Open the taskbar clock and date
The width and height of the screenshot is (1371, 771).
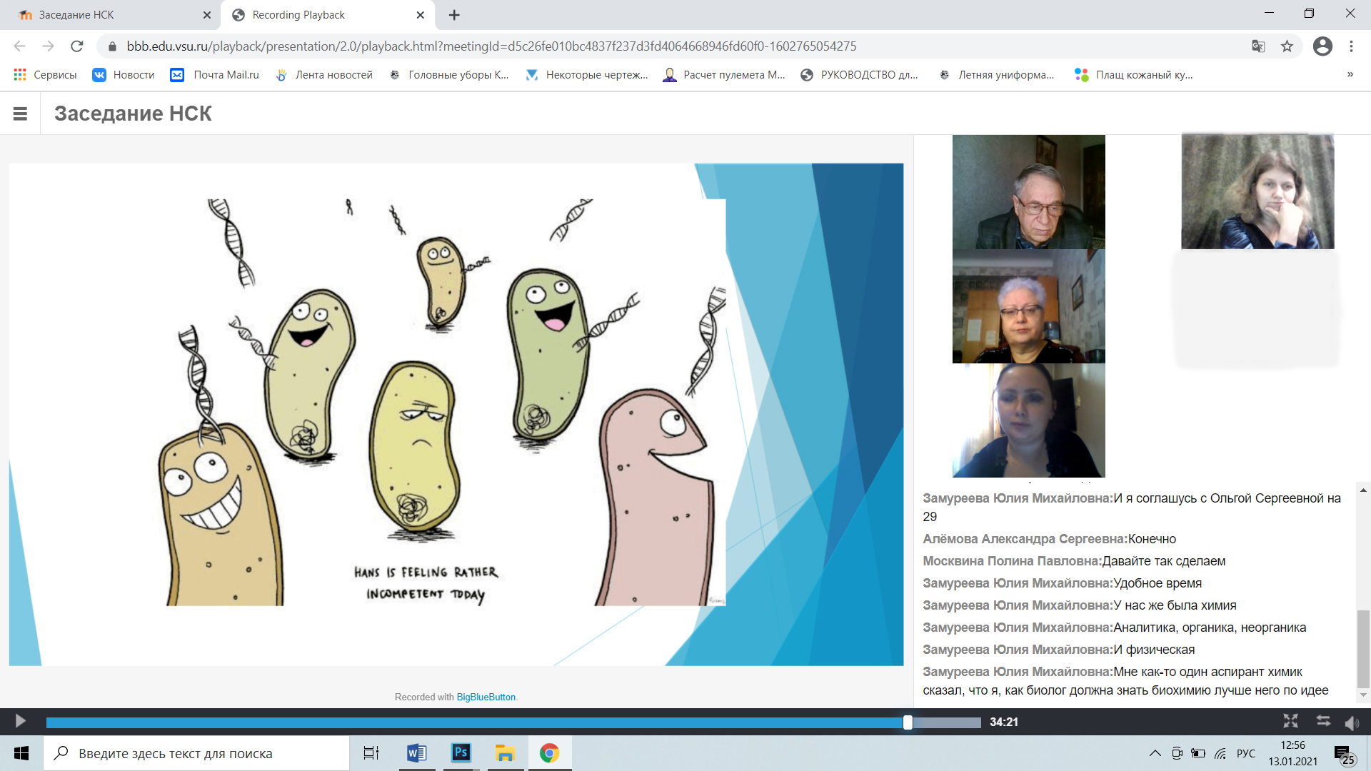click(x=1292, y=753)
